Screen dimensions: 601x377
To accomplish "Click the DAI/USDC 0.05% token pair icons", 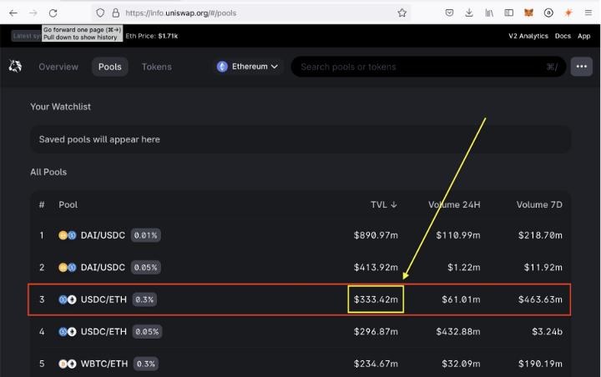I will click(x=67, y=268).
